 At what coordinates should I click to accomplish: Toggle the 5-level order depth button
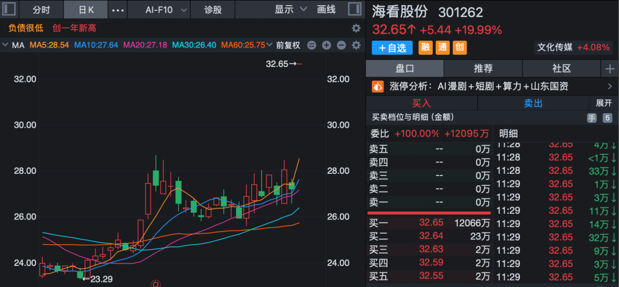point(607,118)
